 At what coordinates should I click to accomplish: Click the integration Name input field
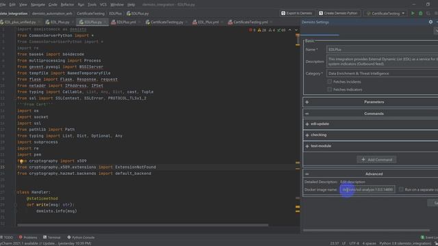tap(382, 49)
